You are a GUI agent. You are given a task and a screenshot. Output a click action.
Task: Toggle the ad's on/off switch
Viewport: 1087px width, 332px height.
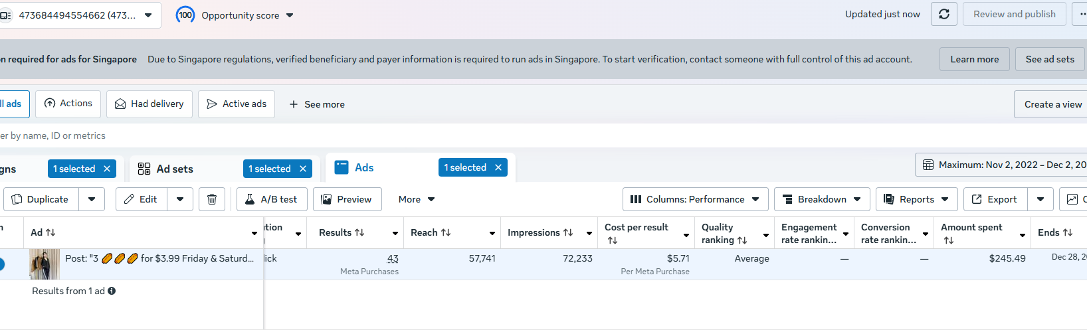click(1, 264)
